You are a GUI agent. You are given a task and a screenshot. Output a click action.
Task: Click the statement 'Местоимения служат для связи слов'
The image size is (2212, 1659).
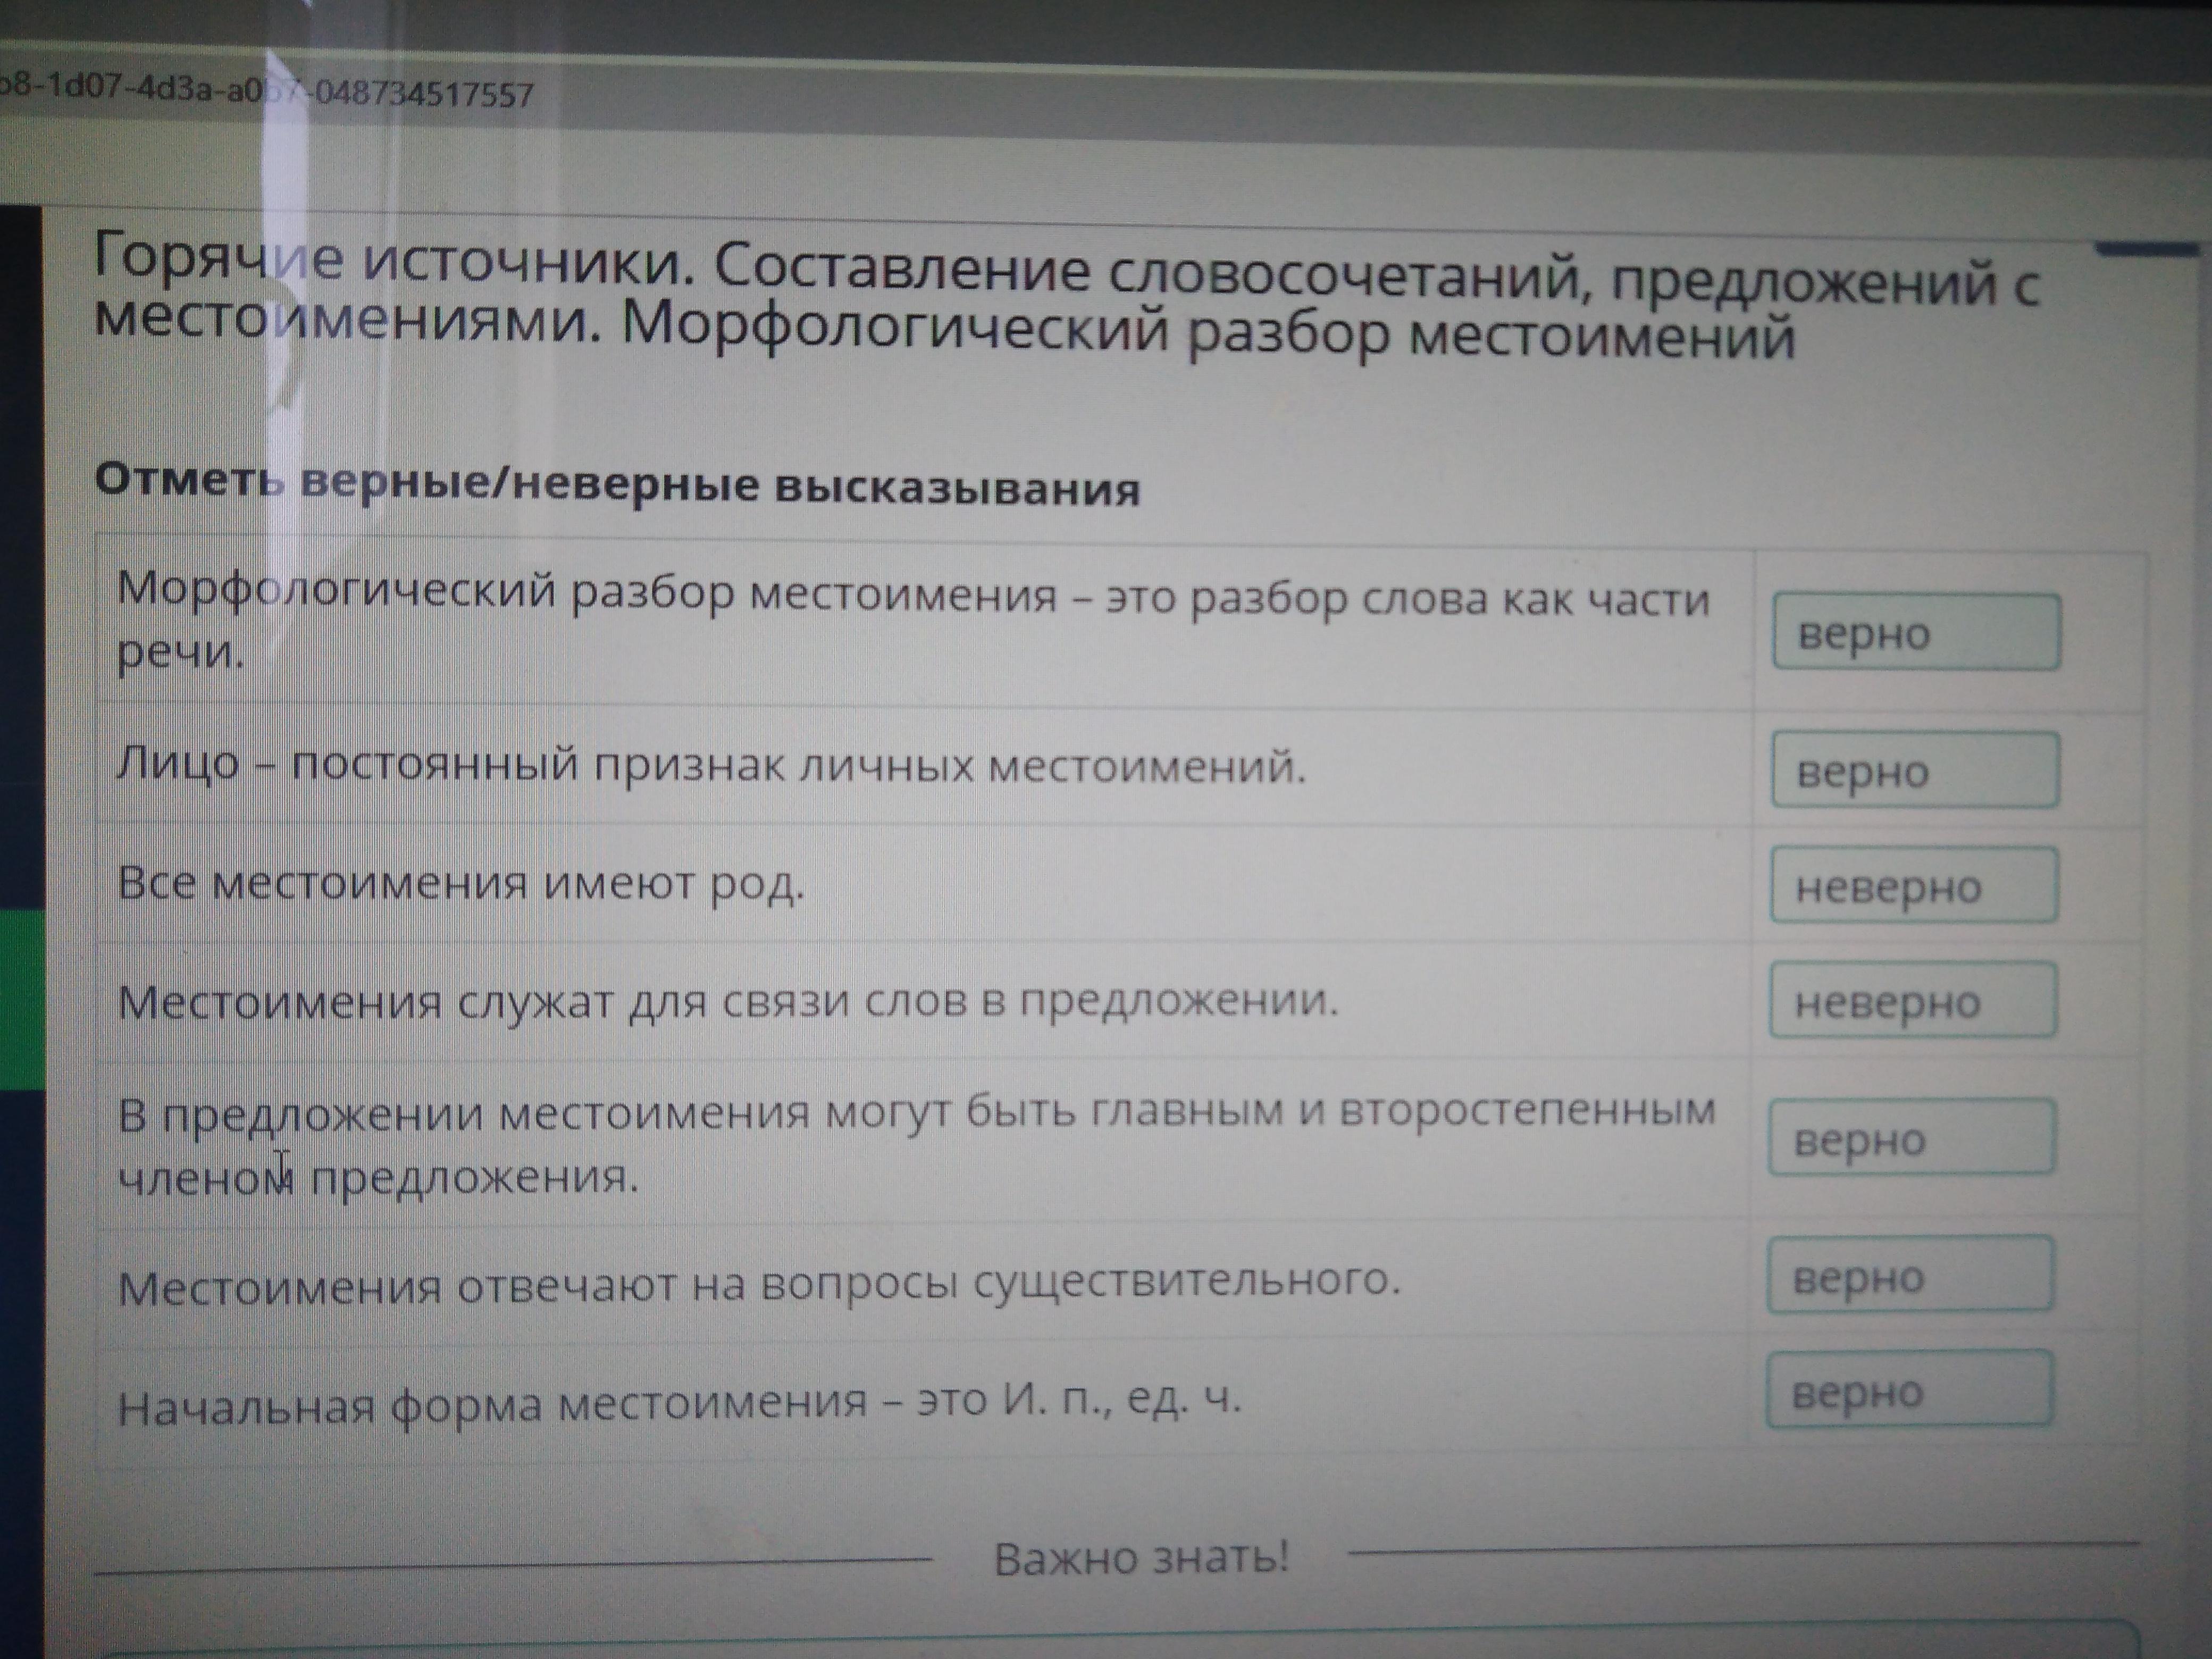point(727,1001)
